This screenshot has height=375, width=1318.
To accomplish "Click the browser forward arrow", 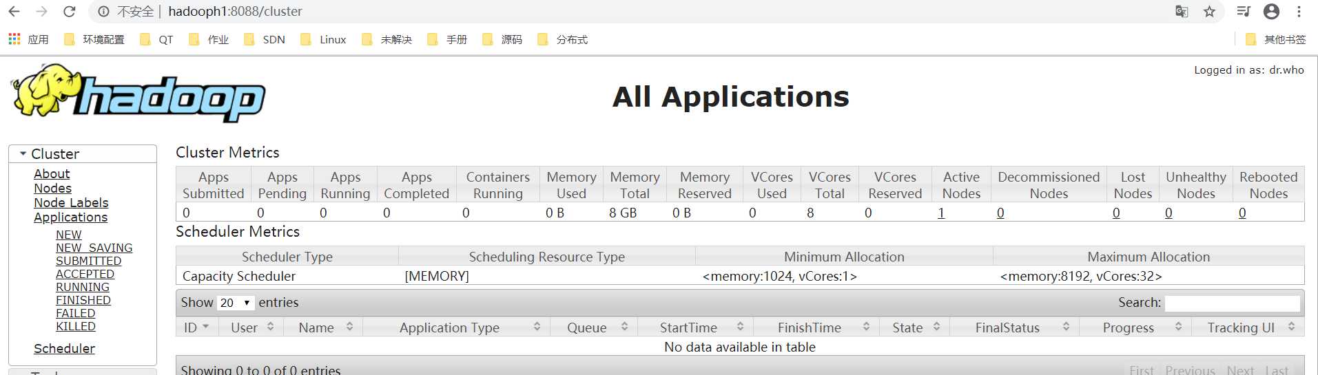I will [41, 12].
